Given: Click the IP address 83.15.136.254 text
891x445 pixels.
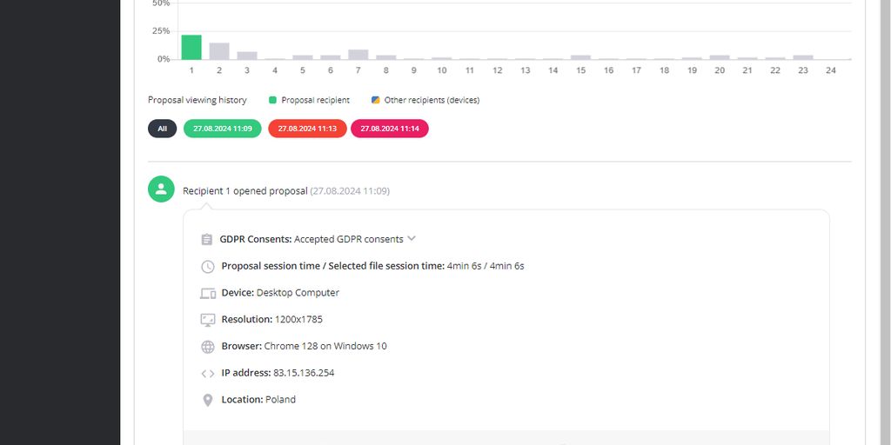Looking at the screenshot, I should pyautogui.click(x=304, y=373).
